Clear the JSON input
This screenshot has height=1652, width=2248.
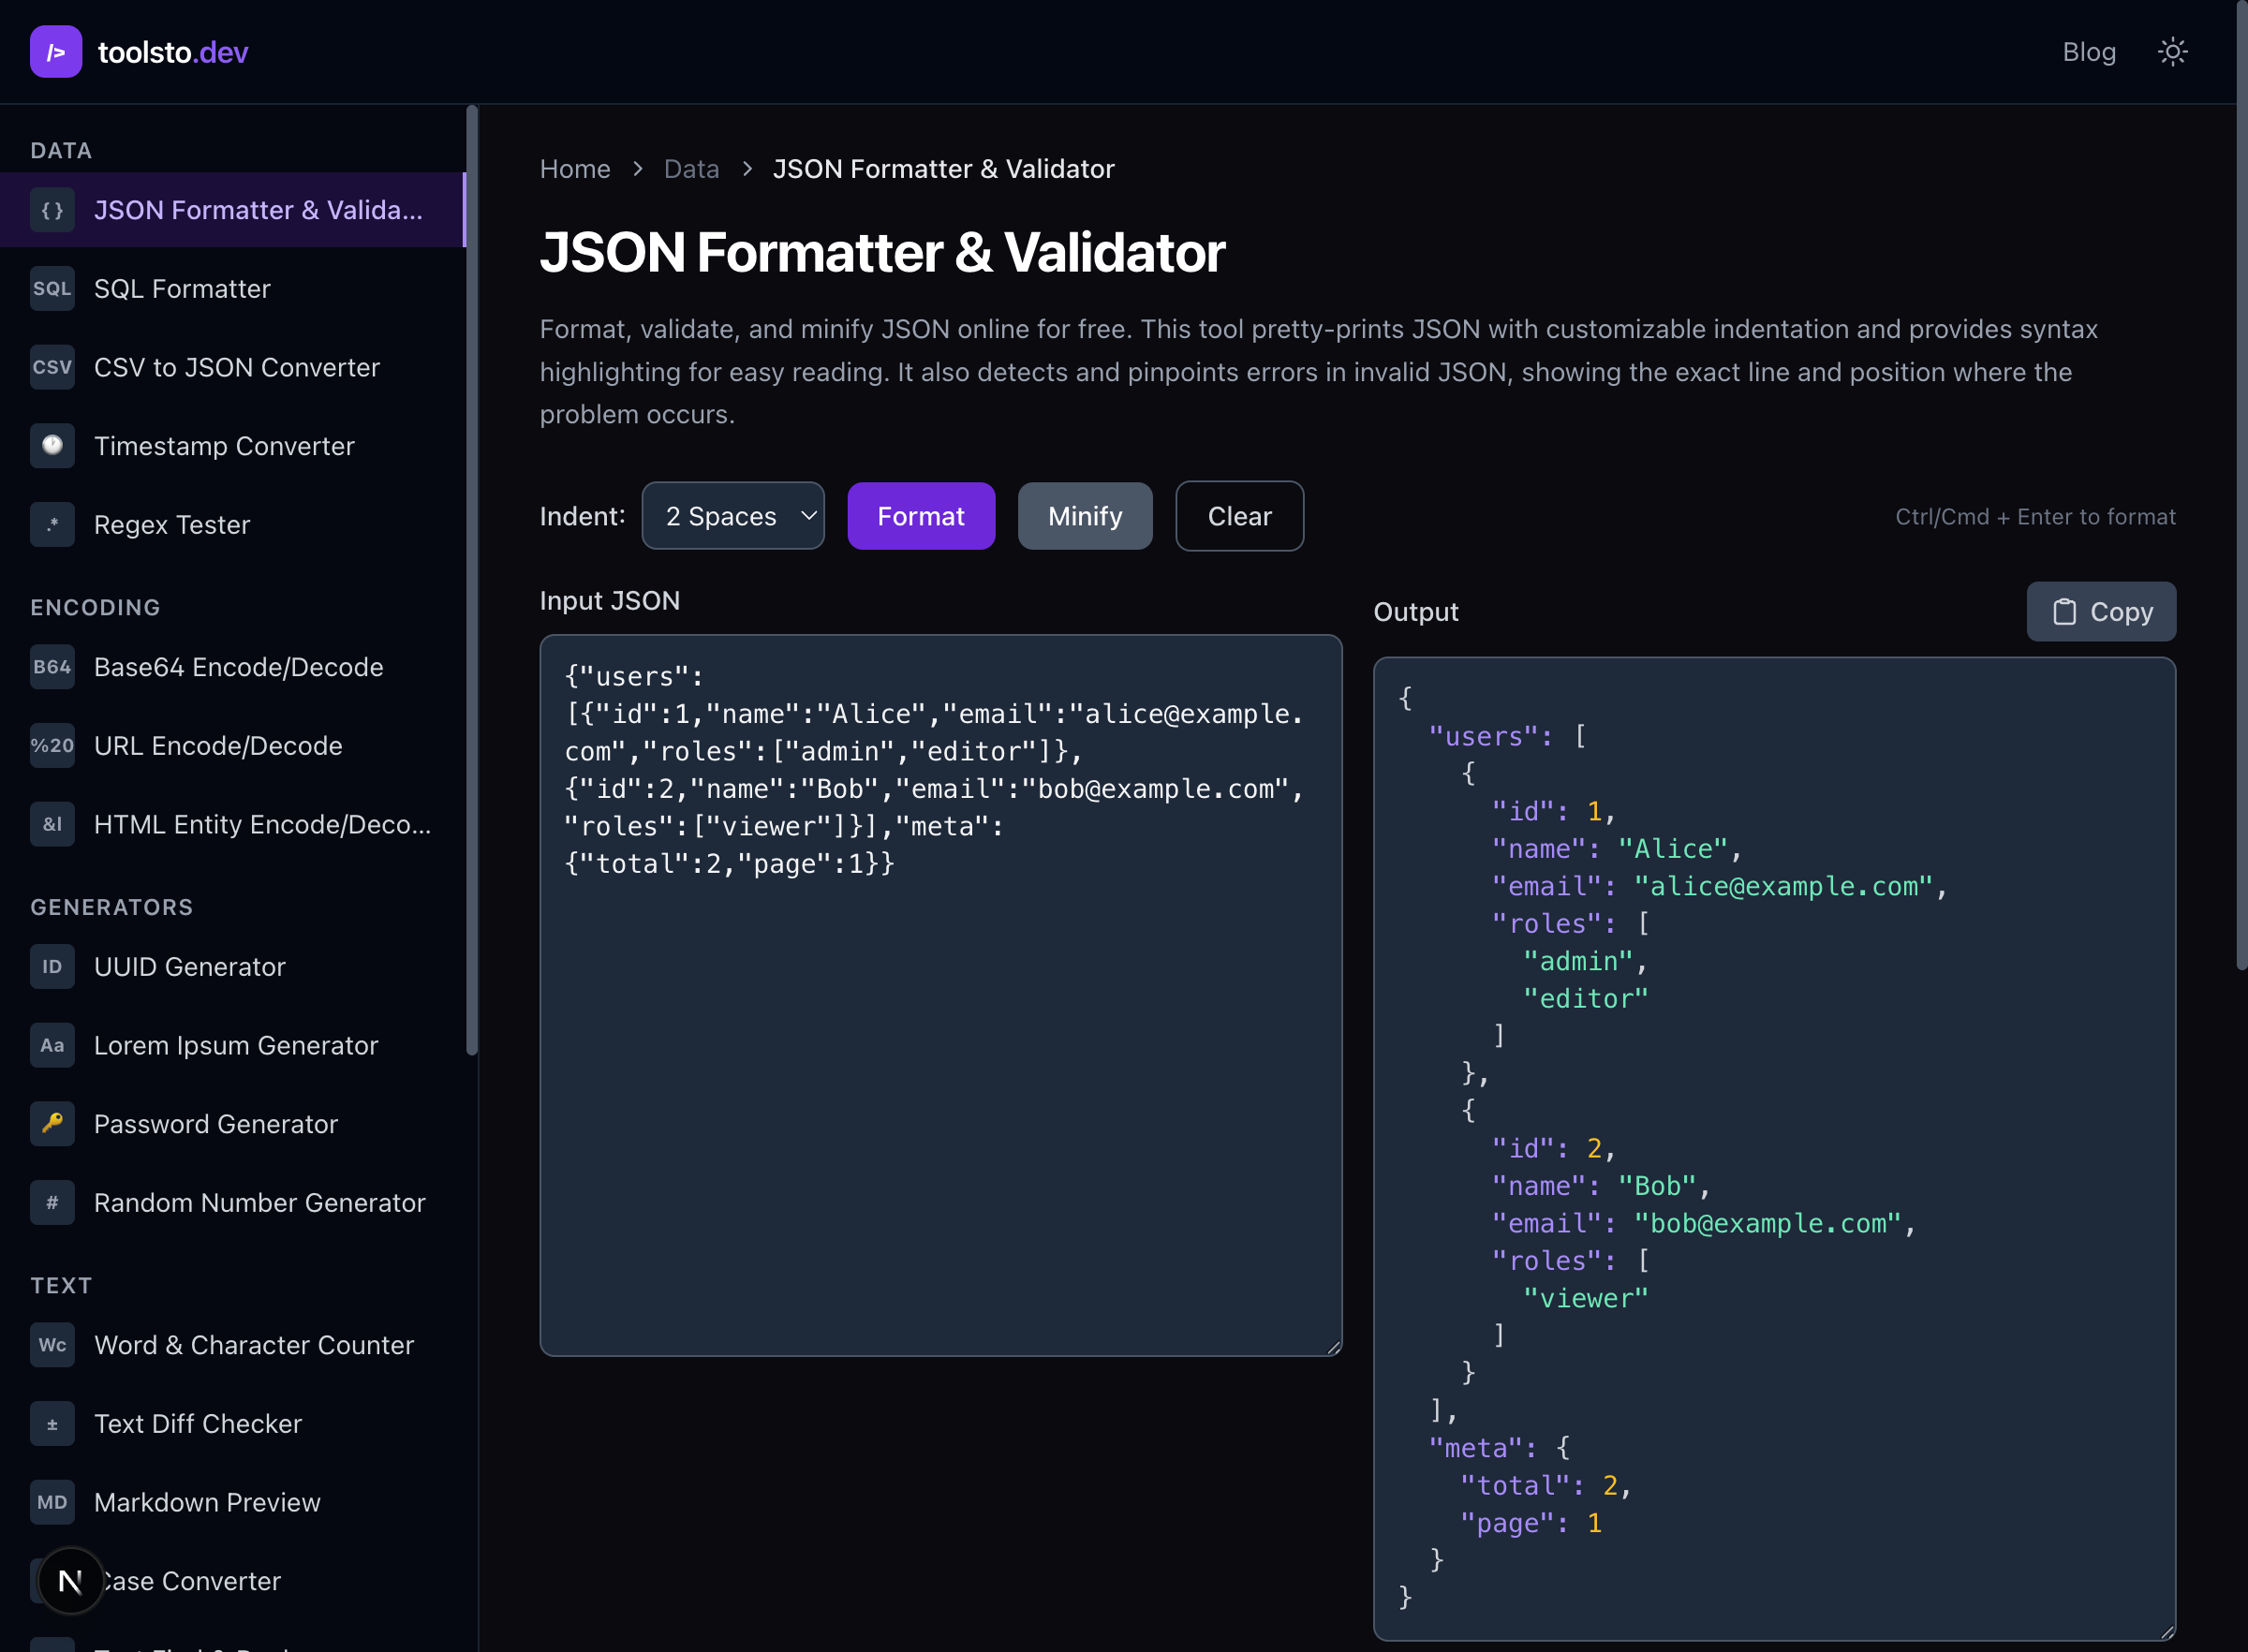tap(1239, 516)
